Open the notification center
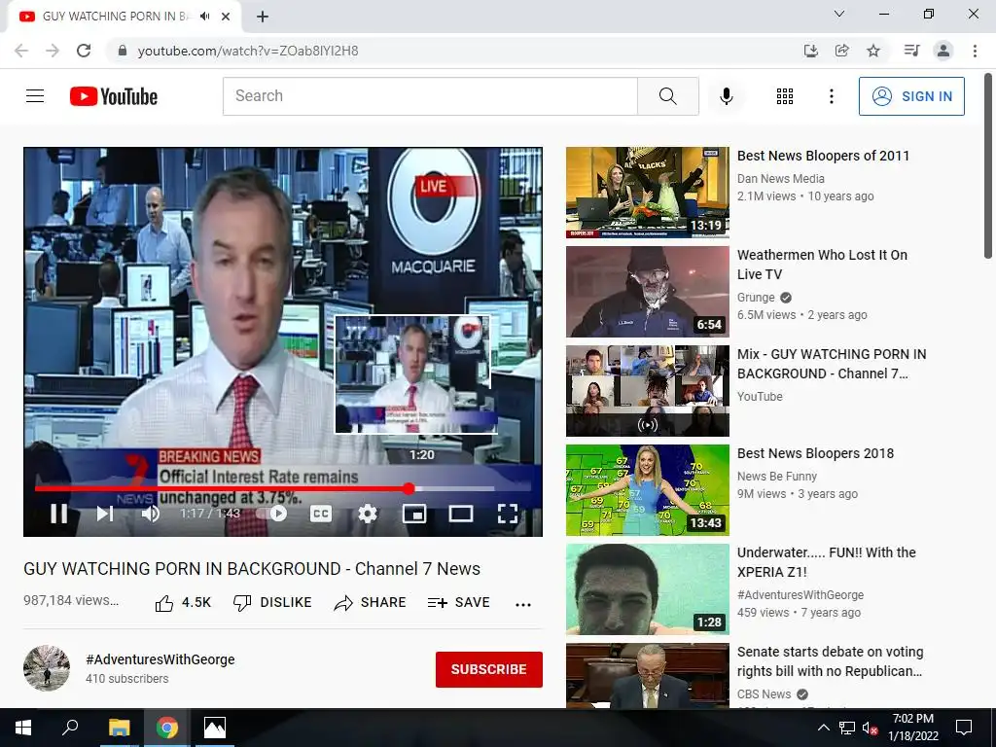Image resolution: width=996 pixels, height=747 pixels. (964, 728)
